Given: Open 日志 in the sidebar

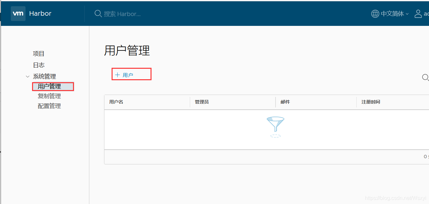Looking at the screenshot, I should click(39, 65).
